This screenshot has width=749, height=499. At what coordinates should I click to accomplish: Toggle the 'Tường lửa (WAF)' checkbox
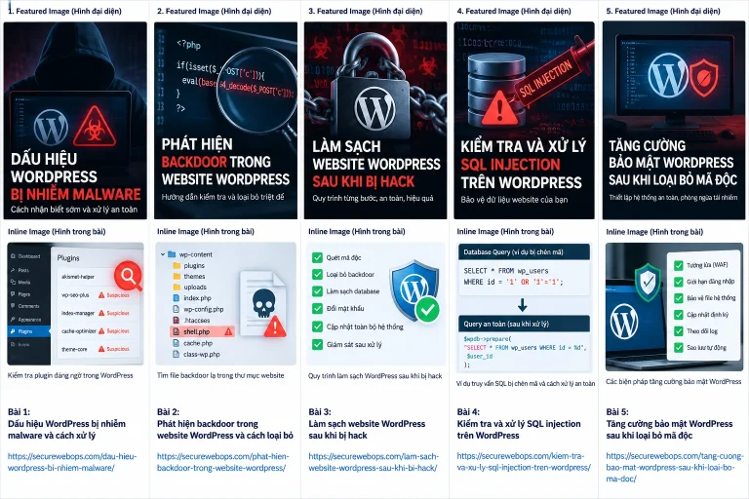click(x=679, y=265)
